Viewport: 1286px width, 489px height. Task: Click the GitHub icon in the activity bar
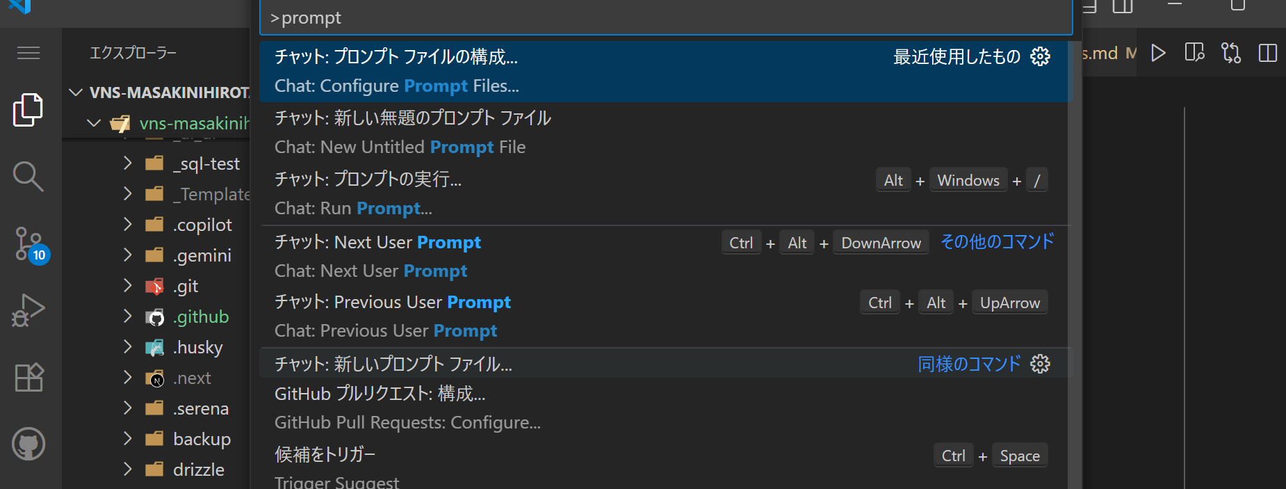click(x=28, y=443)
